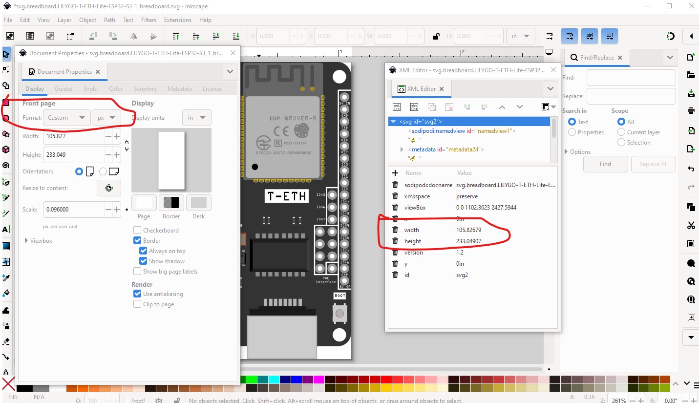Click the New text node icon
Viewport: 699px width, 403px height.
click(x=414, y=106)
